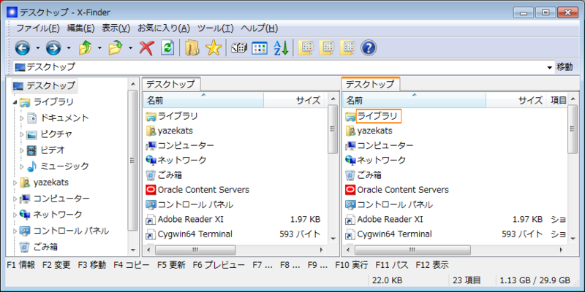Open dropdown next to Up folder button
Screen dimensions: 585x292
tap(99, 48)
